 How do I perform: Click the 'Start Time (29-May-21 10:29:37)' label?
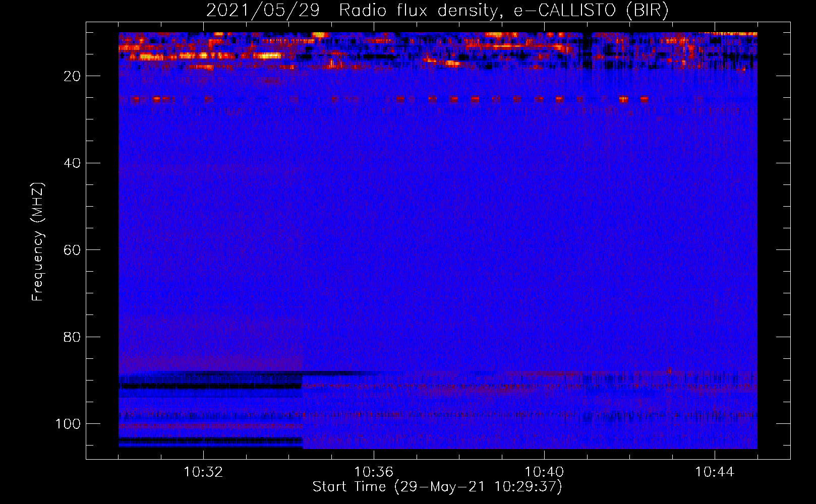point(437,487)
